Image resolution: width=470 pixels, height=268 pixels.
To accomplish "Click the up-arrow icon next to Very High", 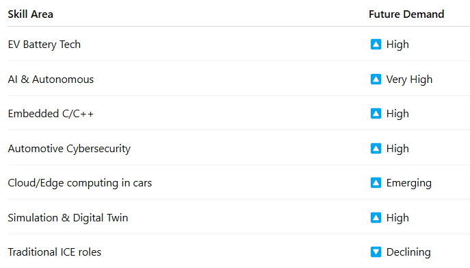I will click(x=376, y=80).
